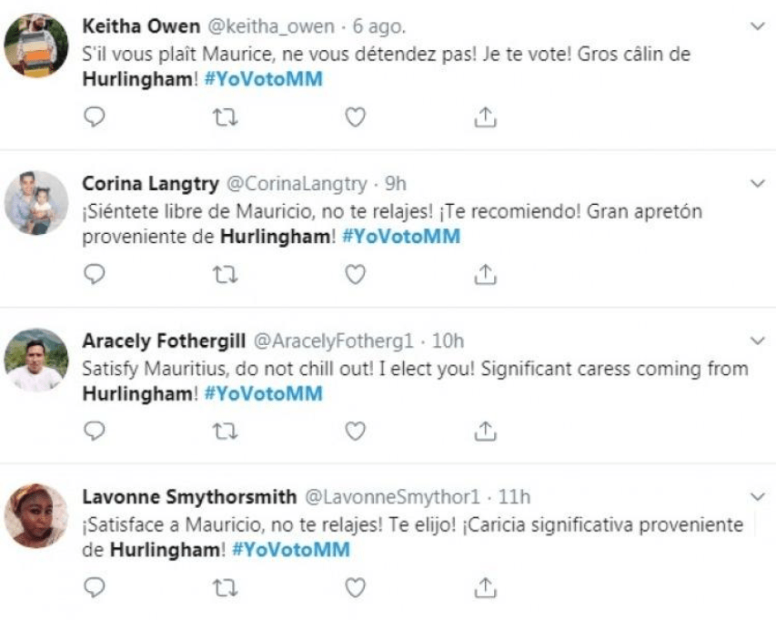
Task: View Aracely Fothergill's profile picture
Action: [x=37, y=360]
